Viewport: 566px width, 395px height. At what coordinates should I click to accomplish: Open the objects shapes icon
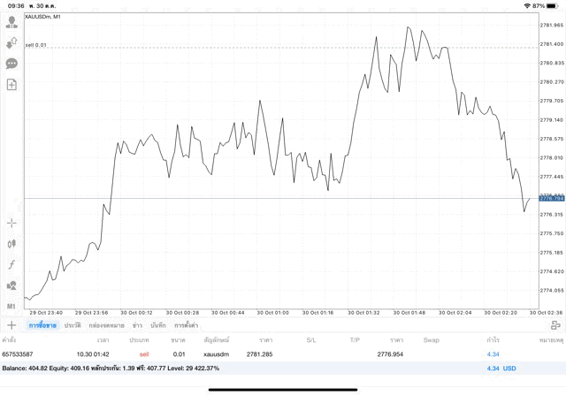click(x=11, y=285)
